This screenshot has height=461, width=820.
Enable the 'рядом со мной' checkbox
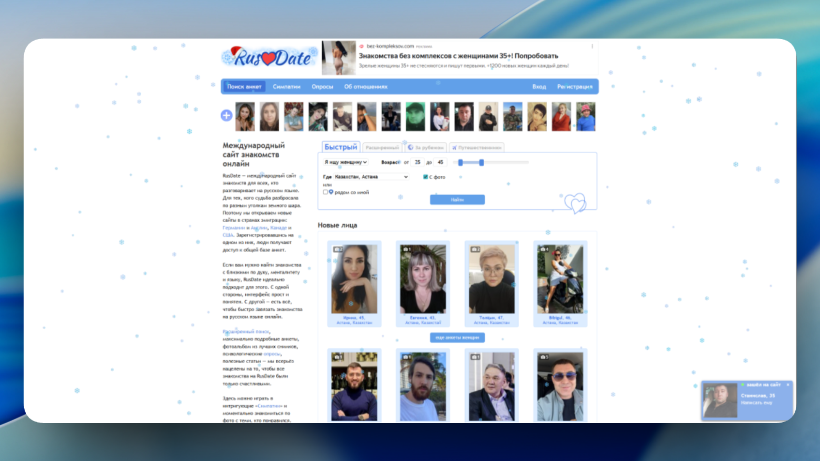[x=326, y=192]
